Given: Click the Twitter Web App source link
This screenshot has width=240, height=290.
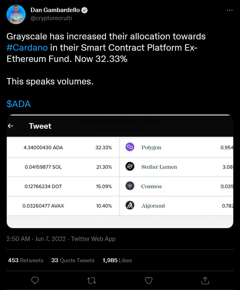Looking at the screenshot, I should [x=94, y=239].
